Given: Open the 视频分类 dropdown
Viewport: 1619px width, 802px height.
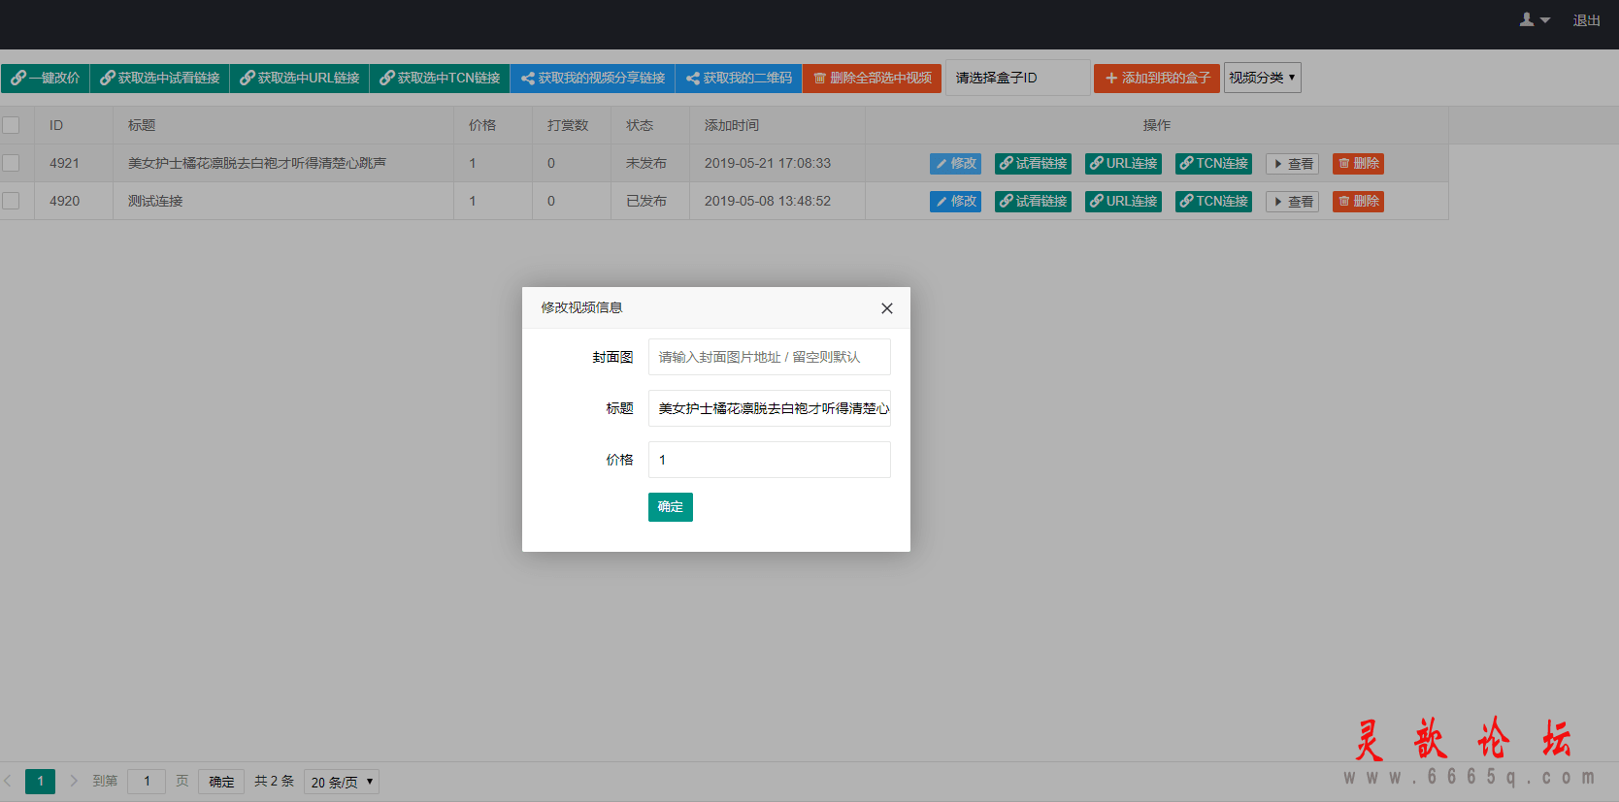Looking at the screenshot, I should coord(1262,78).
